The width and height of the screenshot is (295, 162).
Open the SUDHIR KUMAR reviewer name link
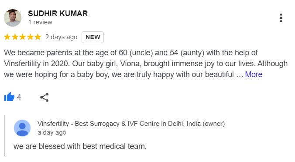click(x=58, y=13)
